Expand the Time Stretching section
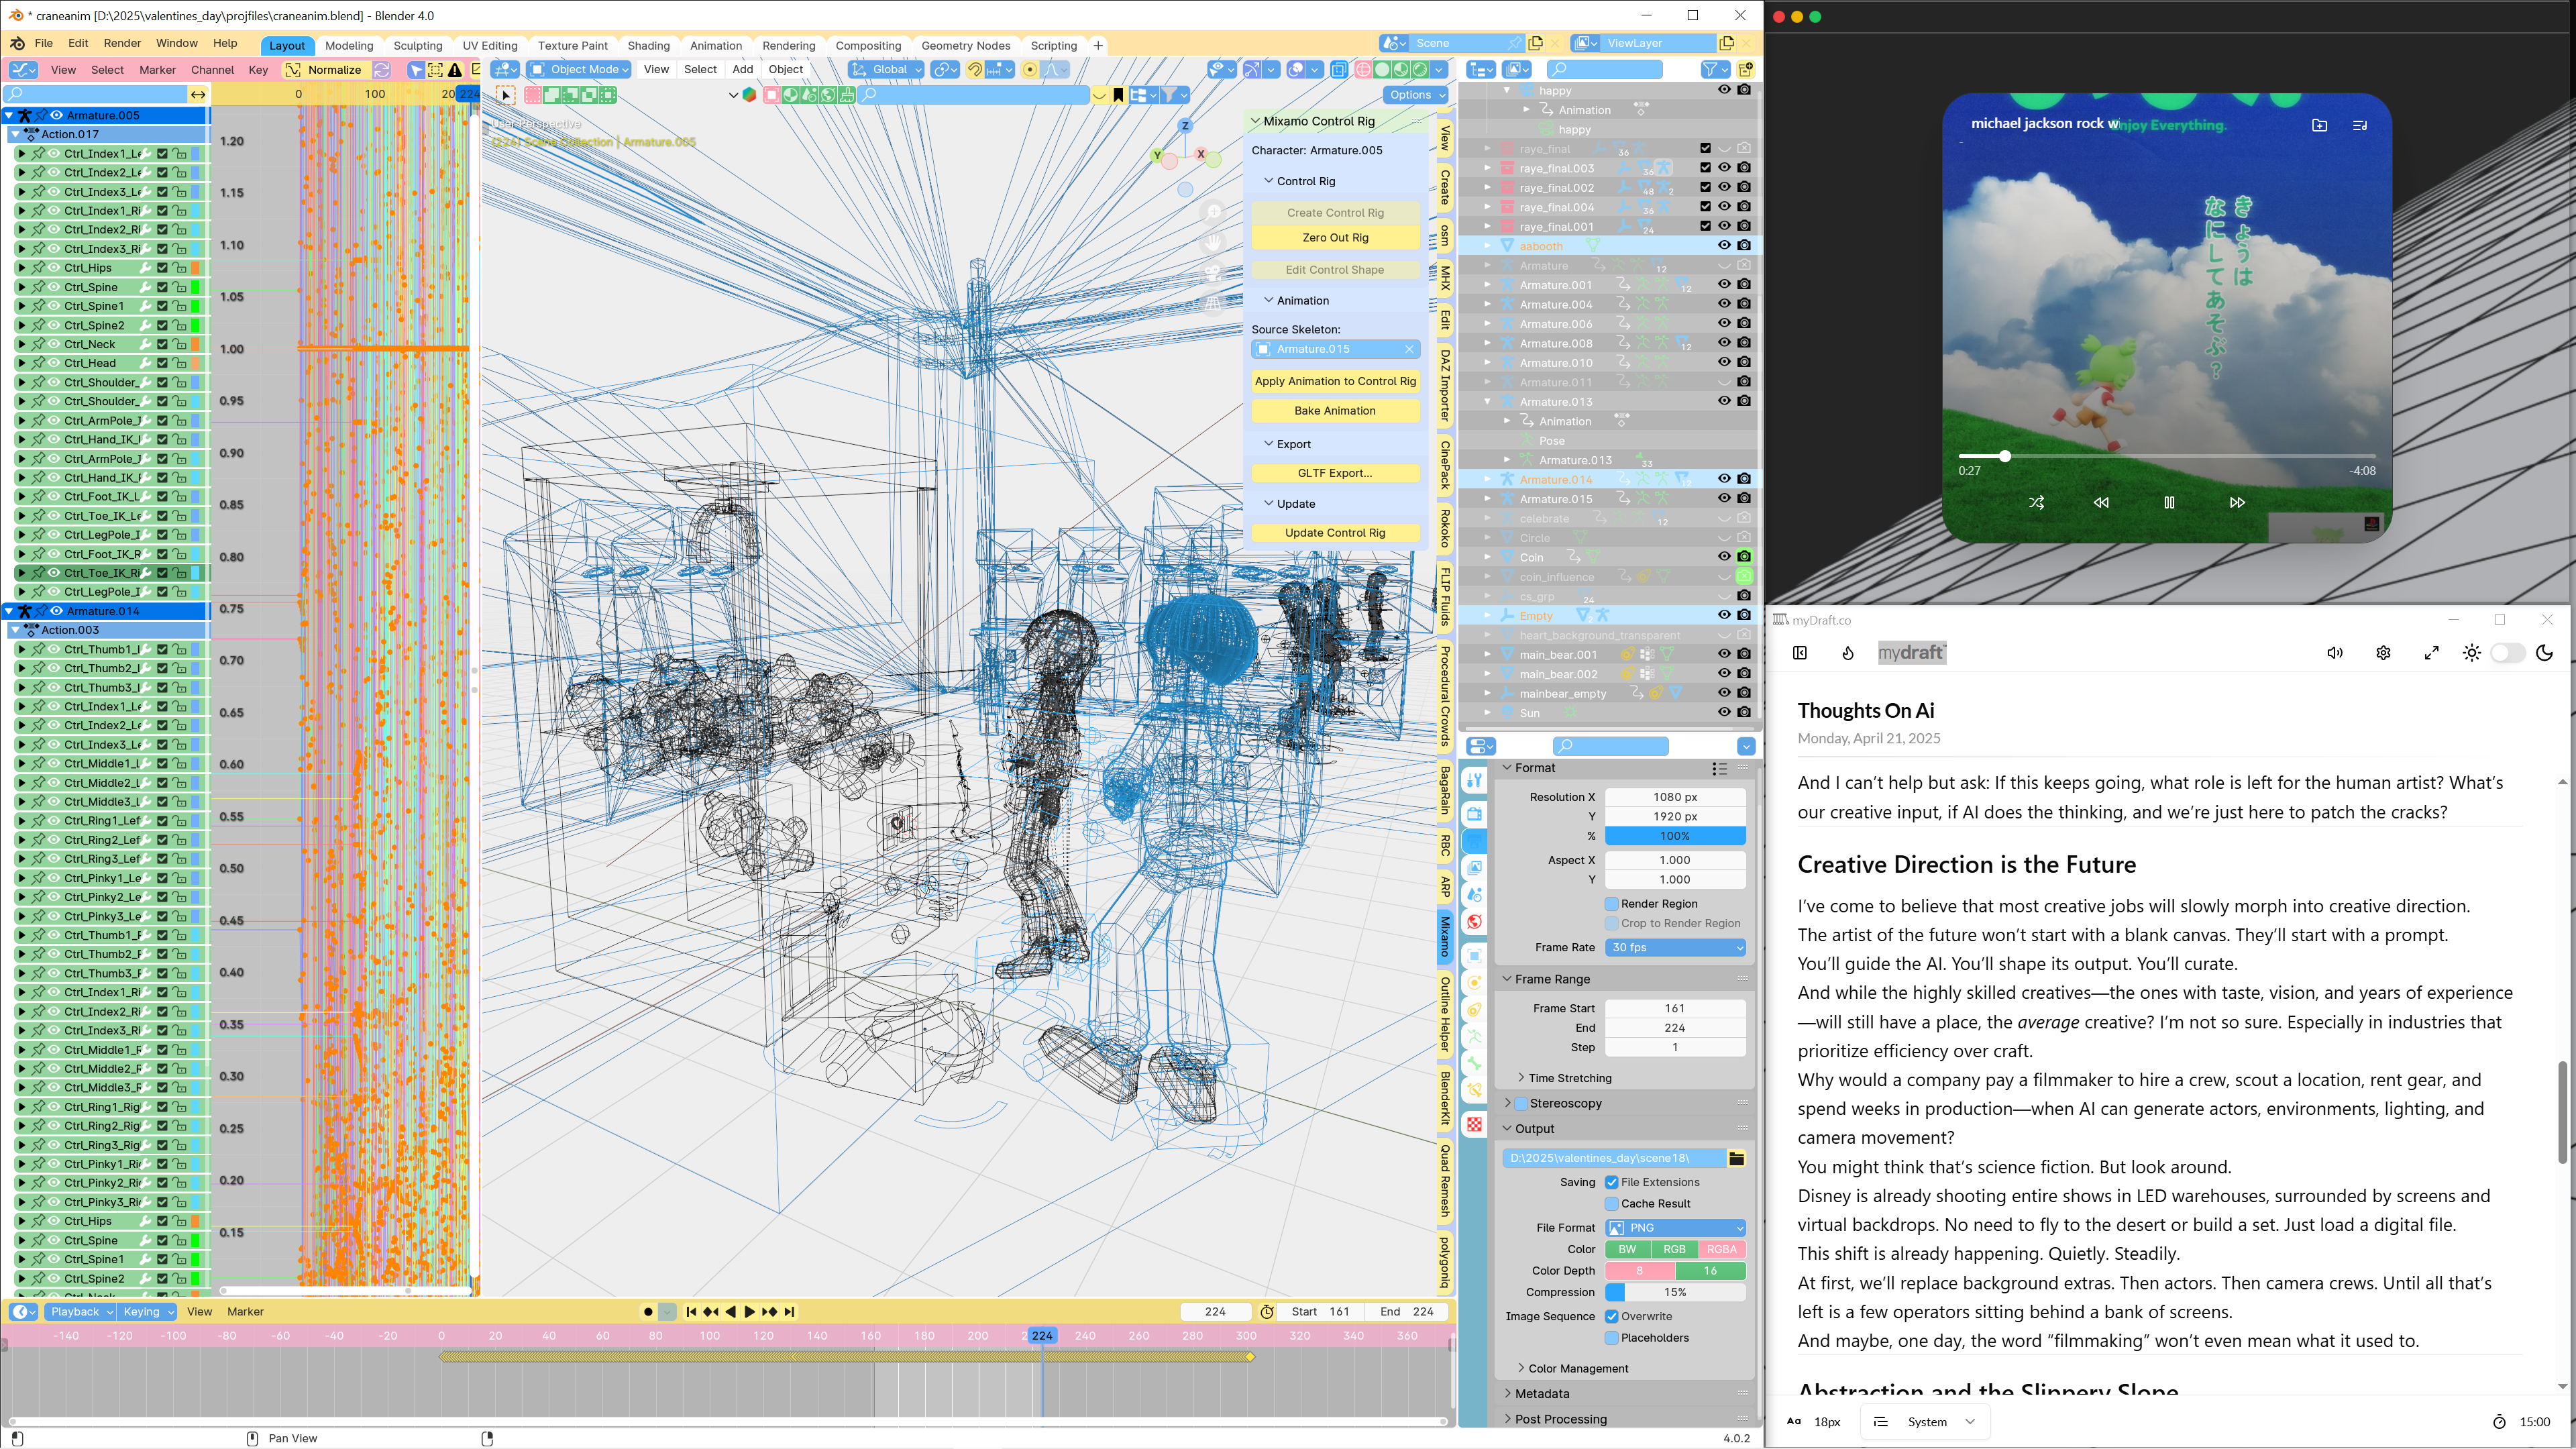 1569,1078
